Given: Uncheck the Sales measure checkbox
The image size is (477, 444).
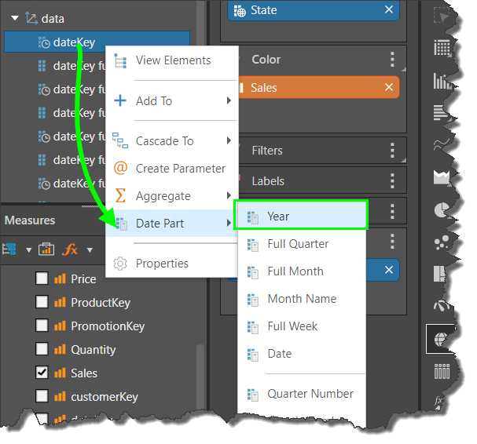Looking at the screenshot, I should coord(42,373).
